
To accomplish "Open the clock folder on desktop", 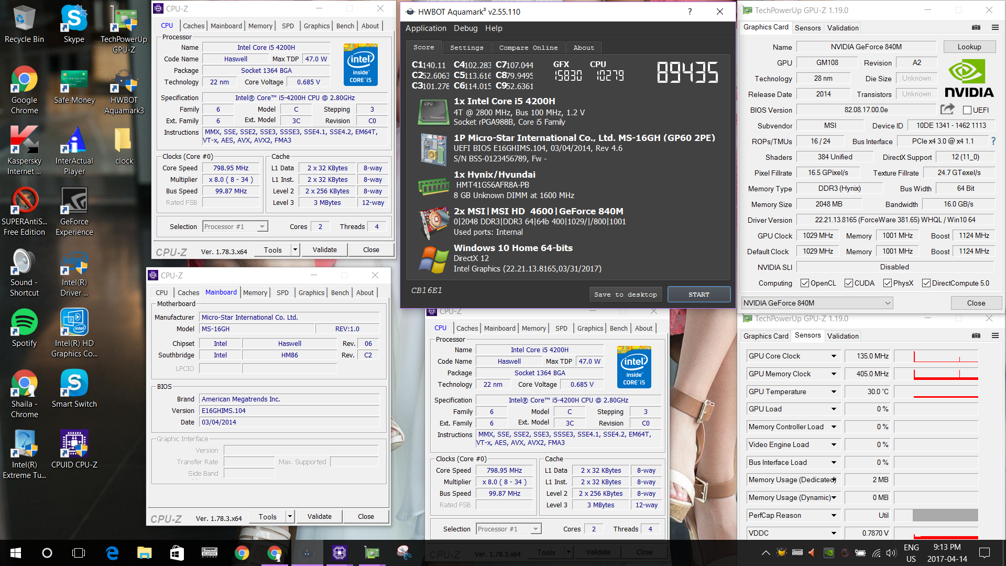I will tap(124, 146).
